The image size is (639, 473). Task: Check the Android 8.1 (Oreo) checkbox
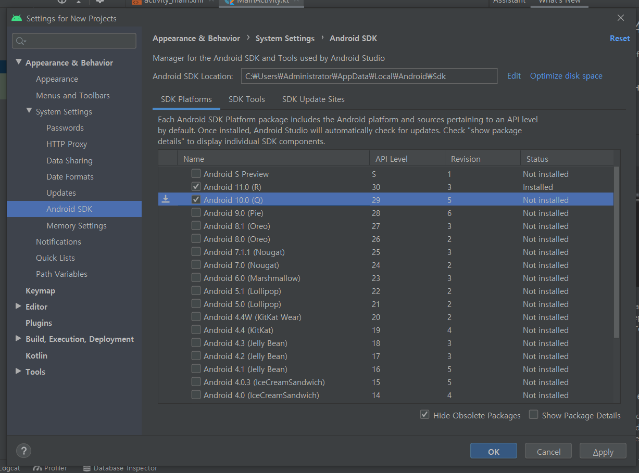click(x=196, y=225)
